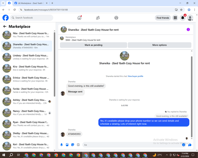Open the emoji picker in message box

183,145
